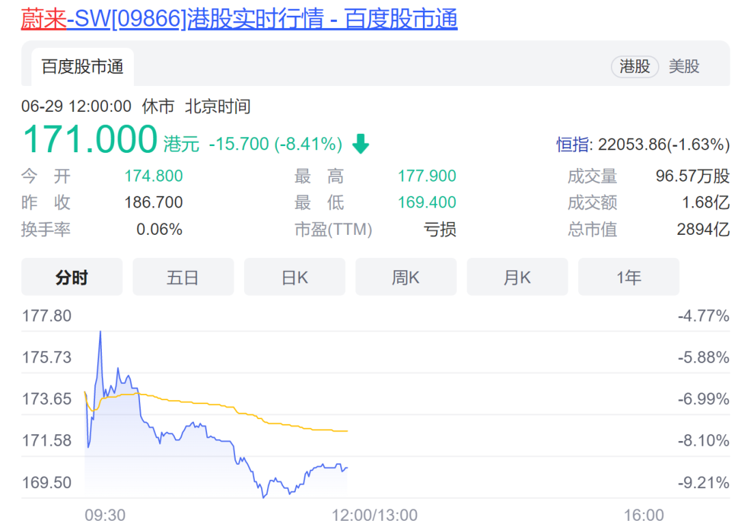Screen dimensions: 738x527
Task: Switch to the 港股 market toggle
Action: coord(634,66)
